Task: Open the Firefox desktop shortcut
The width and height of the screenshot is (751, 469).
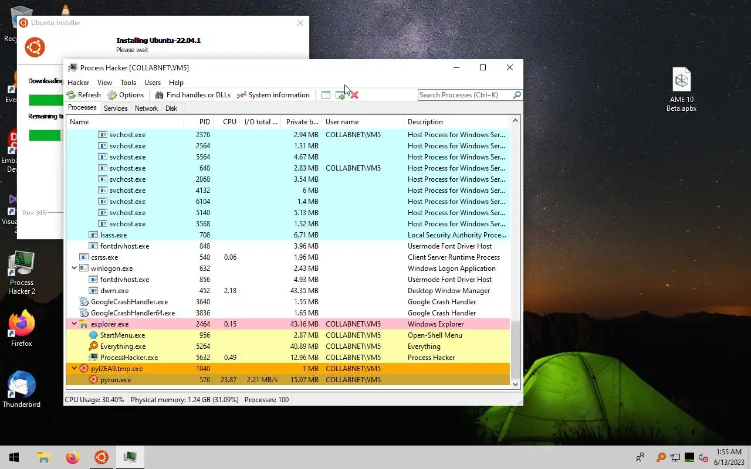Action: 22,329
